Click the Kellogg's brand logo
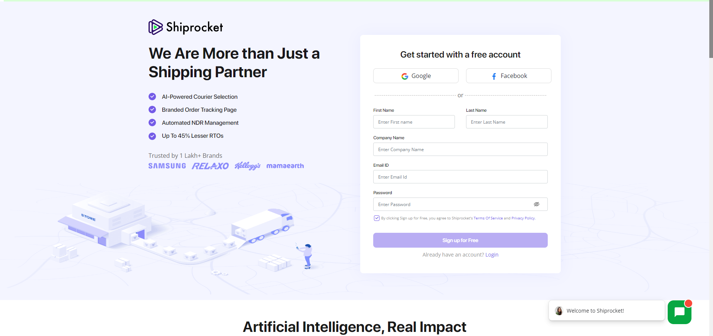The width and height of the screenshot is (713, 336). (248, 166)
